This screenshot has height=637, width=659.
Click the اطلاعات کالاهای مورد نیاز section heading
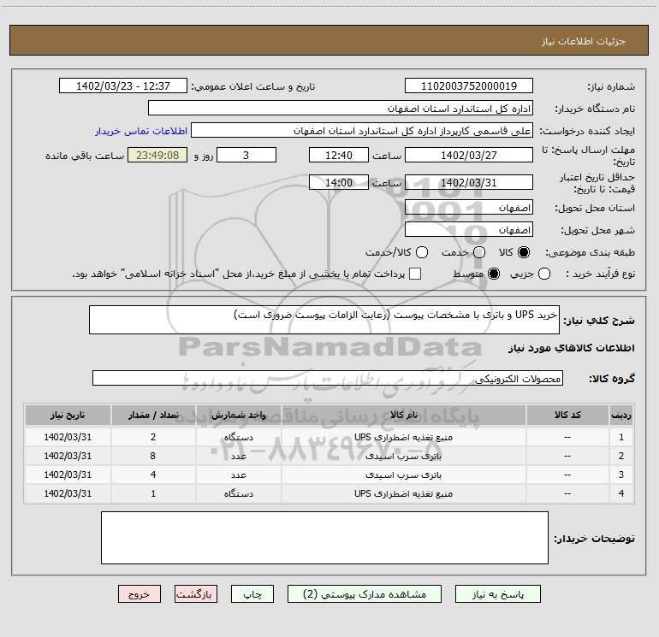click(x=572, y=348)
